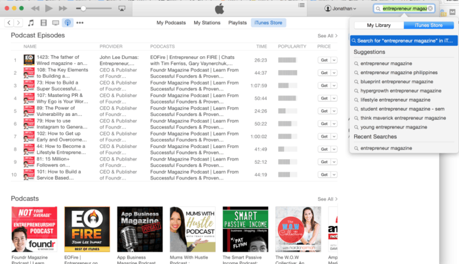
Task: Go back with the left chevron
Action: [9, 22]
